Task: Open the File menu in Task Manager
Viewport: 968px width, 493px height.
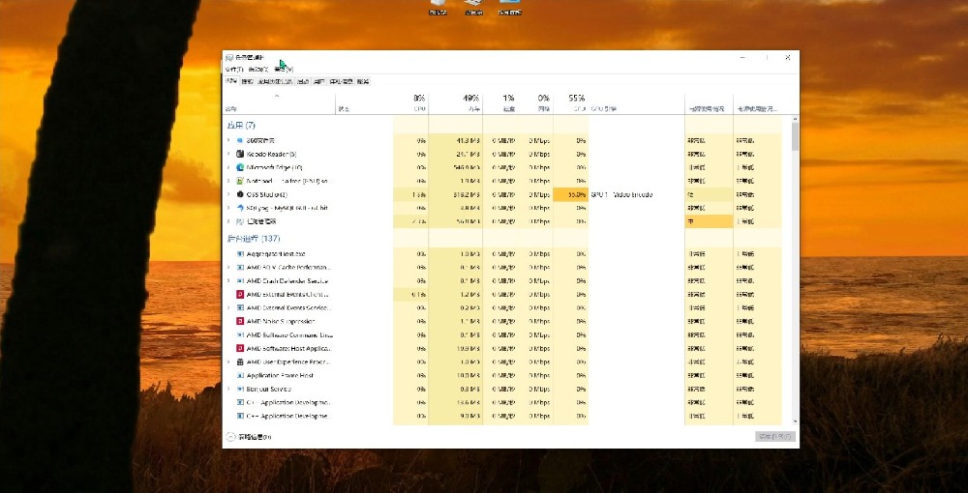Action: click(231, 70)
